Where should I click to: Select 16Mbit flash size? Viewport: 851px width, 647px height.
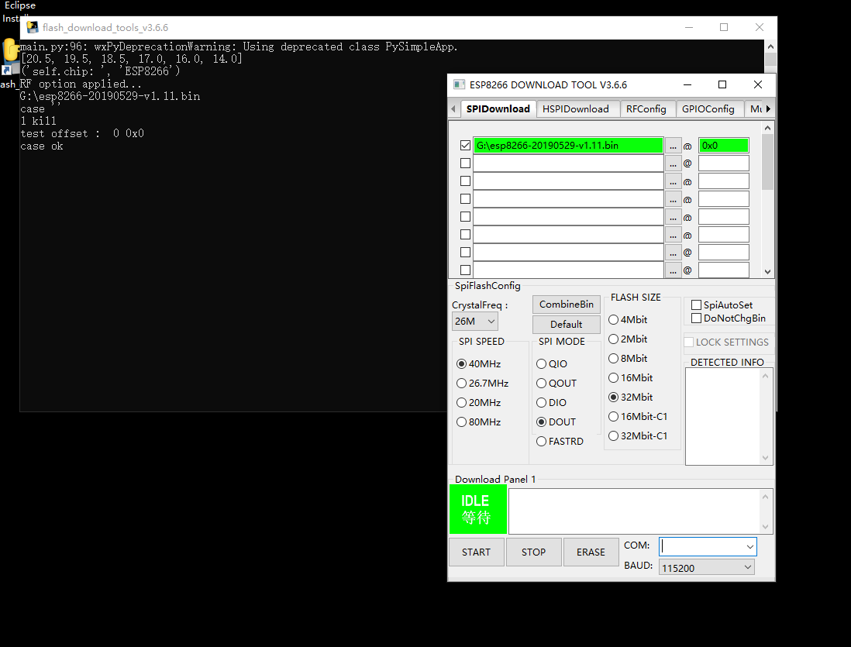coord(614,378)
